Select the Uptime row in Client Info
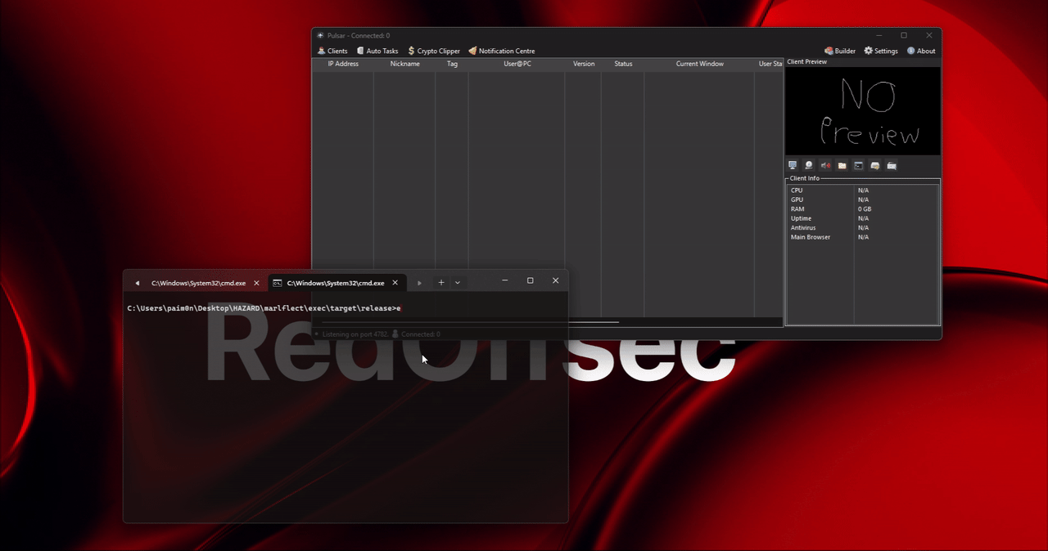This screenshot has width=1048, height=551. [x=863, y=218]
